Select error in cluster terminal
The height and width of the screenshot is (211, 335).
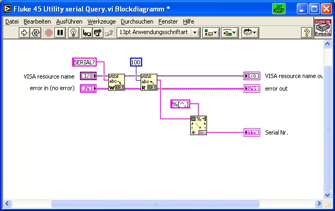click(x=88, y=88)
